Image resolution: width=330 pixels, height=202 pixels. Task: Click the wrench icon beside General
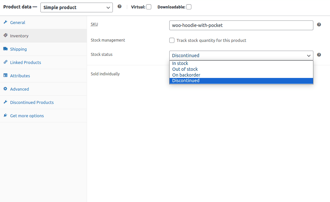[x=5, y=22]
